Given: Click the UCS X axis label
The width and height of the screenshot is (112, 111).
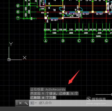Looking at the screenshot, I should tap(24, 58).
